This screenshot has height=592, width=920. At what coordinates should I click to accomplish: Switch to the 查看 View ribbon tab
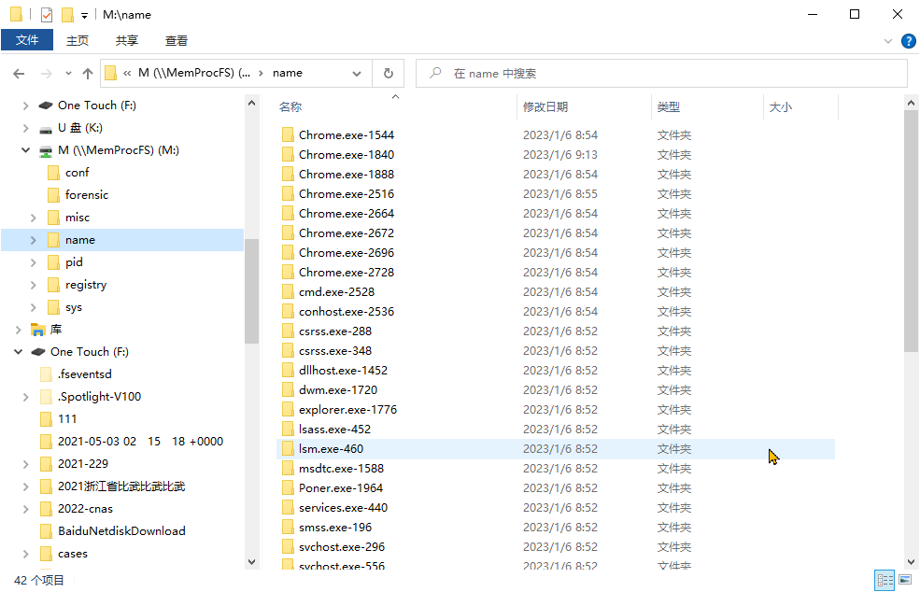176,40
